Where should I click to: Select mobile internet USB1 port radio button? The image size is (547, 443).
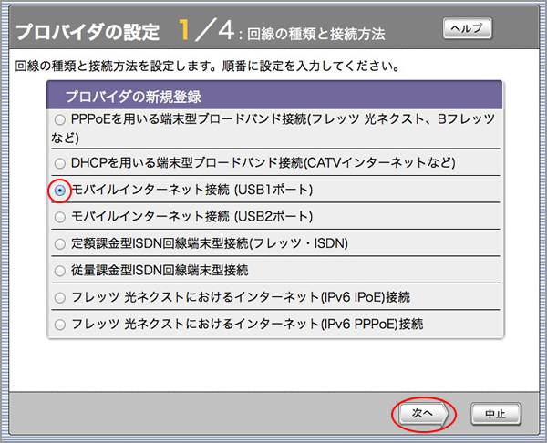60,191
